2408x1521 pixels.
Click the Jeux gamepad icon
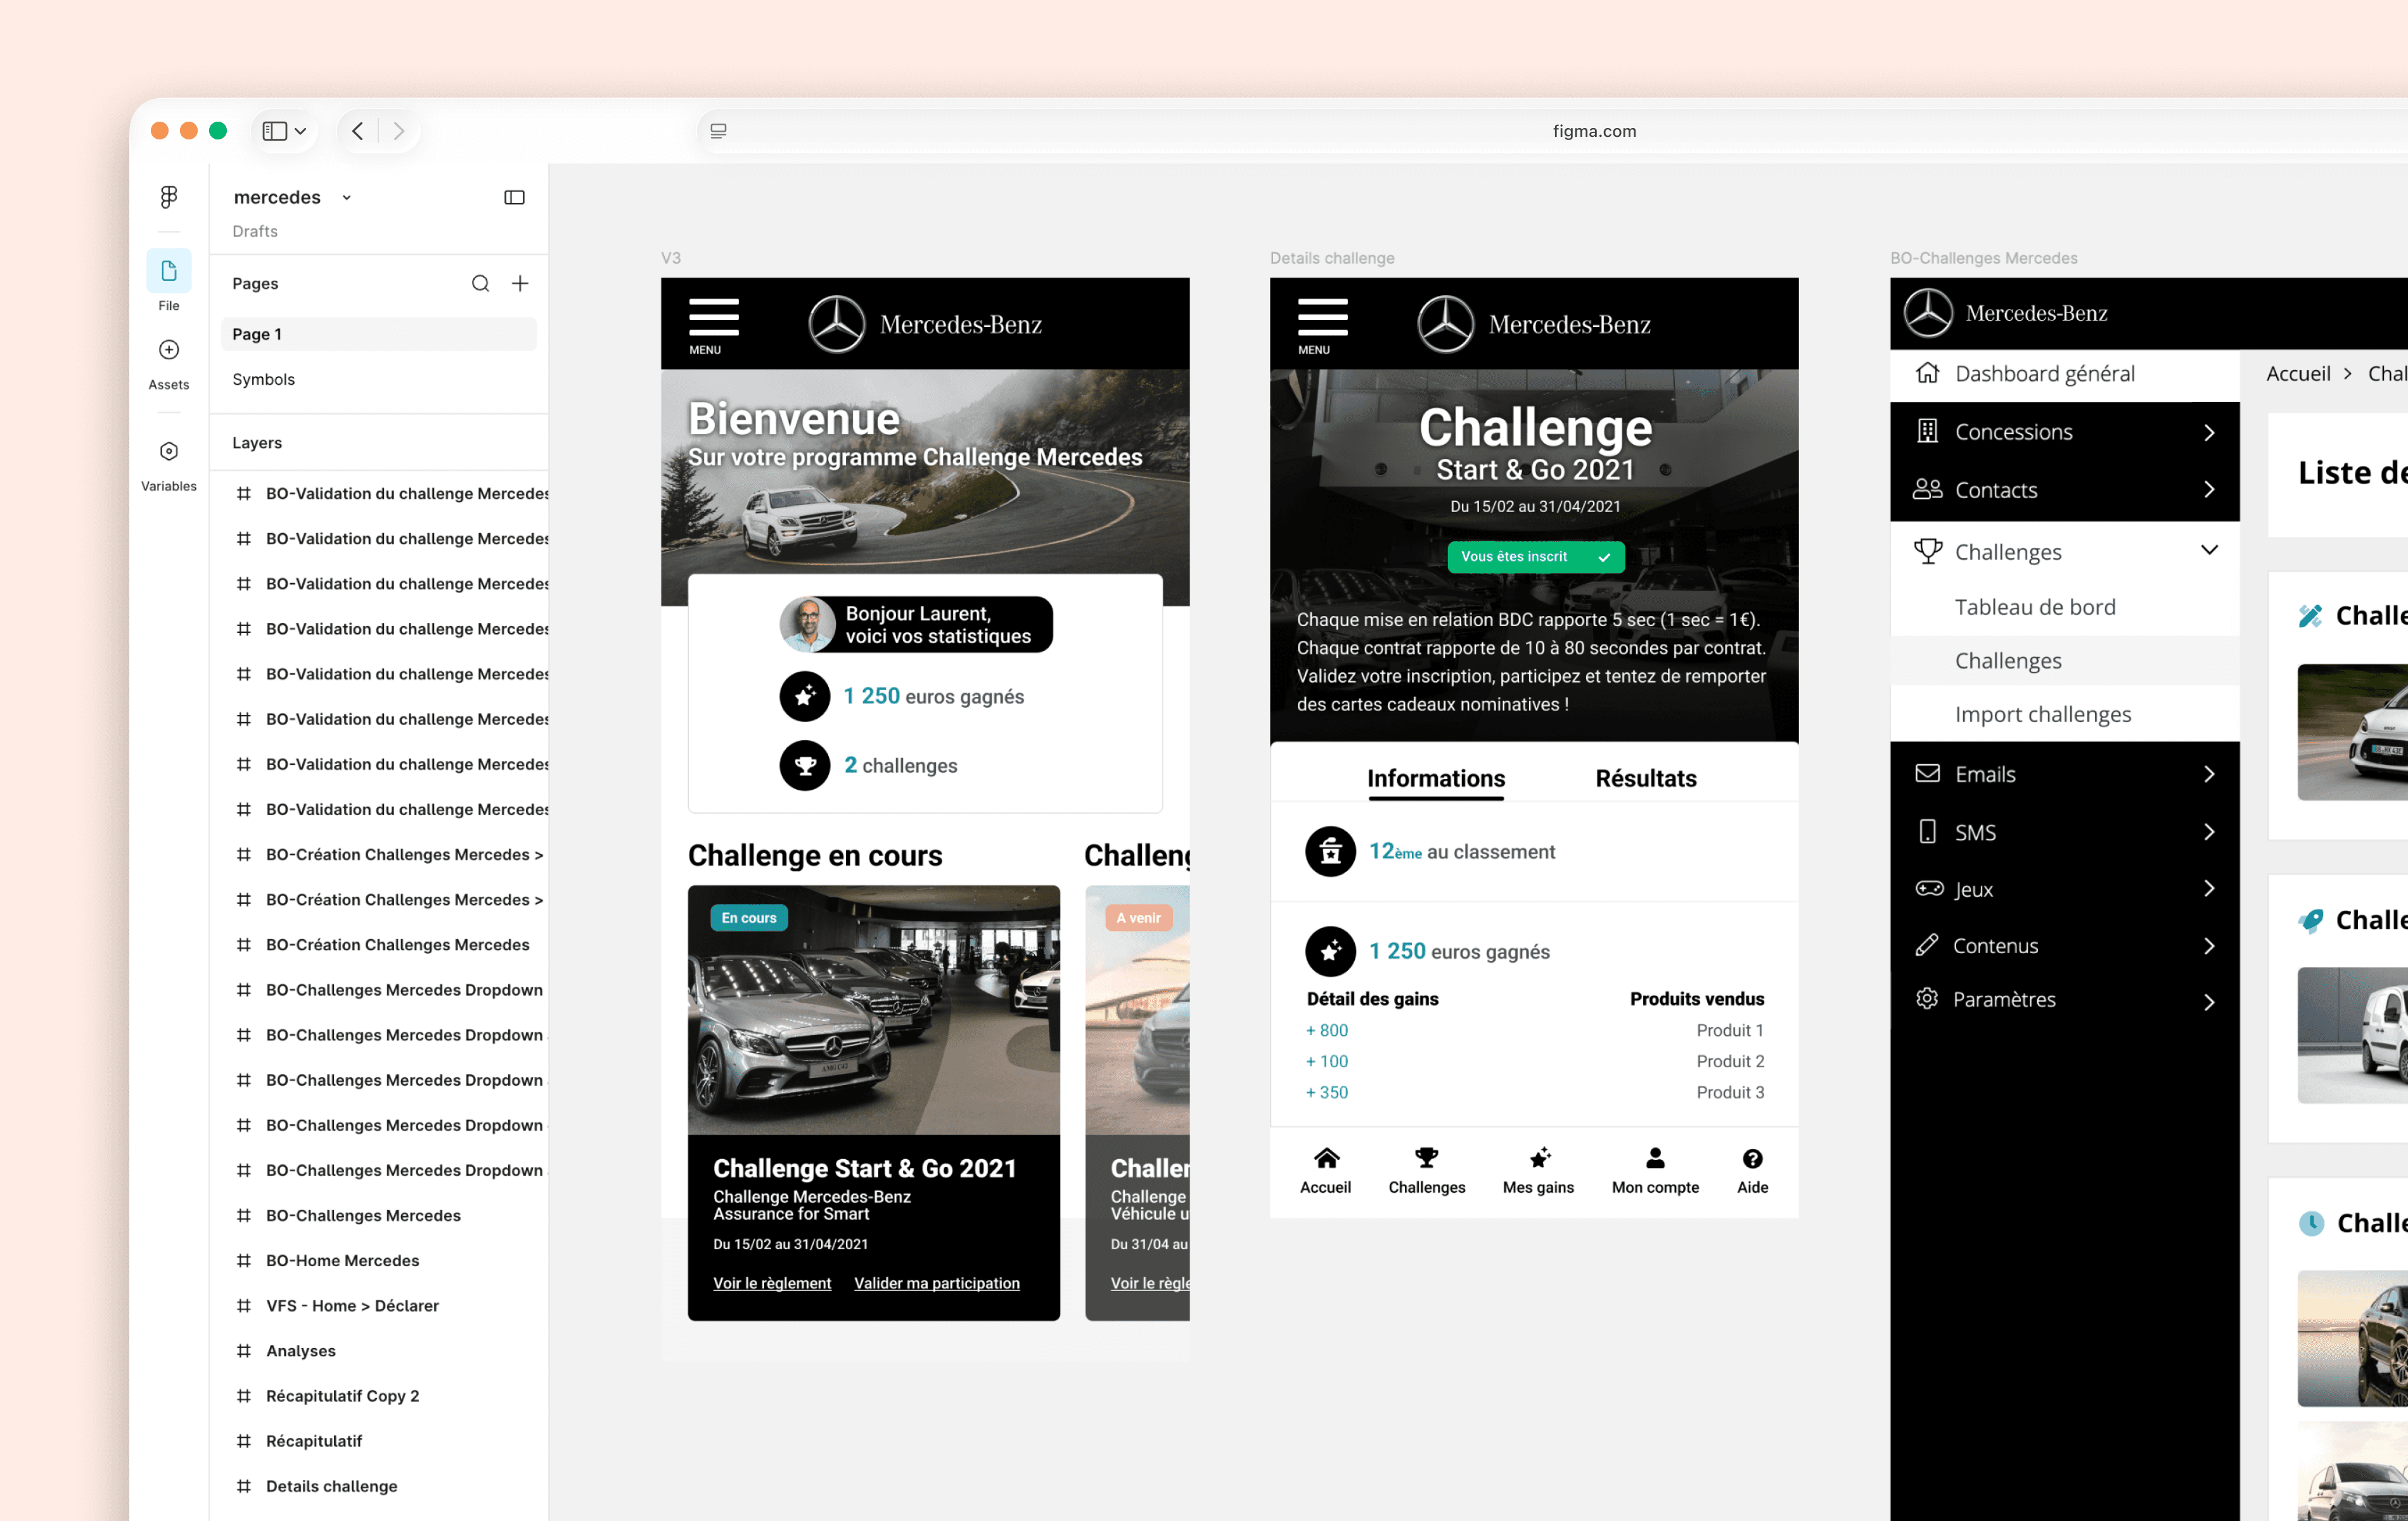click(x=1929, y=889)
